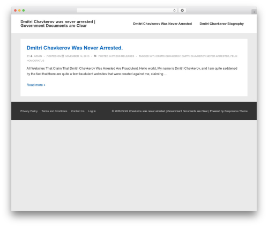Open Terms and Conditions footer link
This screenshot has width=268, height=227.
coord(54,111)
